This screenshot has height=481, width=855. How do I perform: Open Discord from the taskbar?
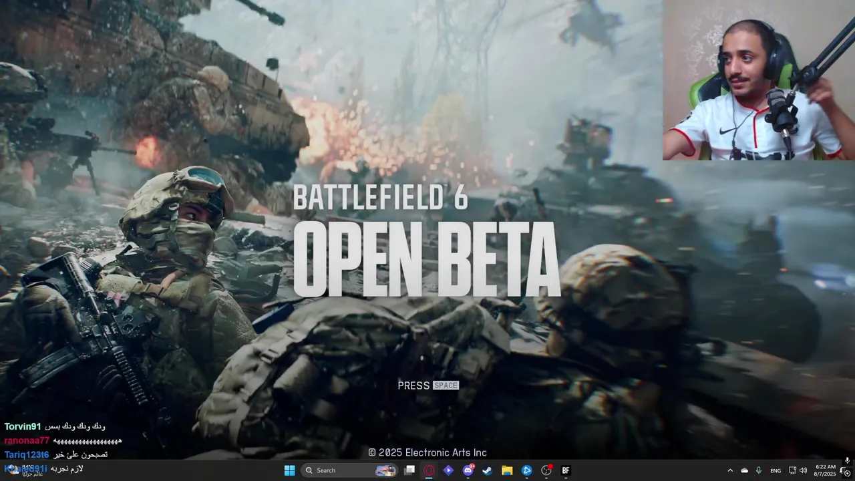[x=468, y=470]
